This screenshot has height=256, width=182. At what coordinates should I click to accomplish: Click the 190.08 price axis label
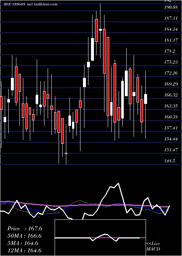point(171,7)
